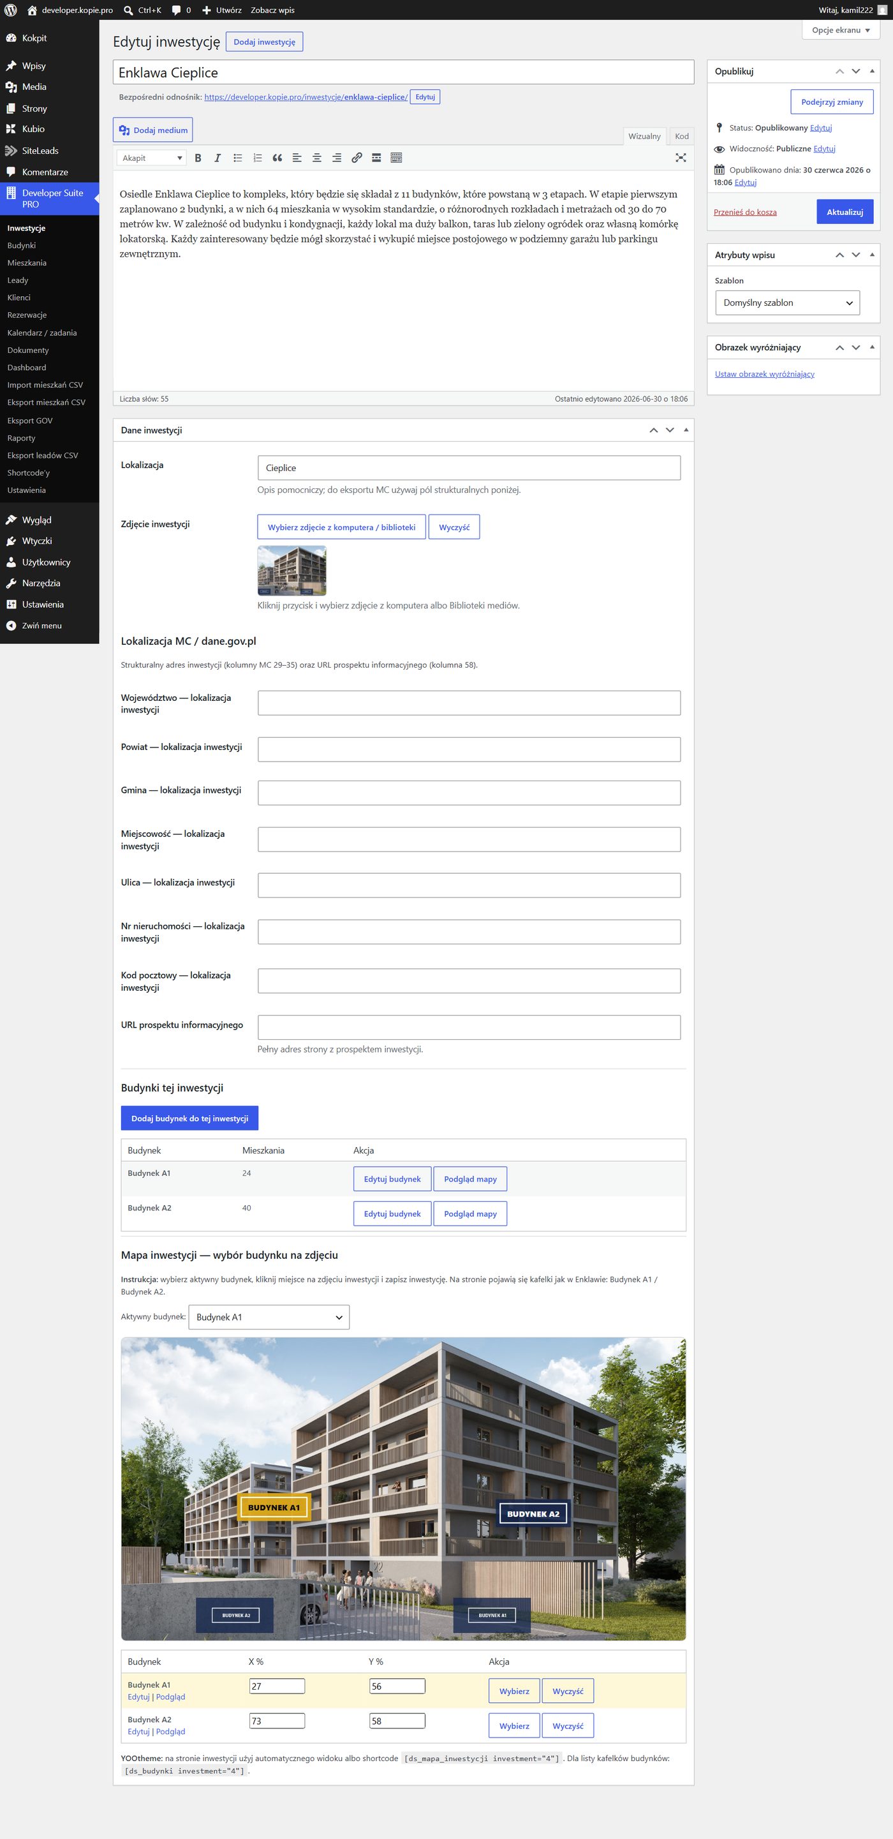Align text center in the editor
Viewport: 893px width, 1839px height.
click(316, 158)
